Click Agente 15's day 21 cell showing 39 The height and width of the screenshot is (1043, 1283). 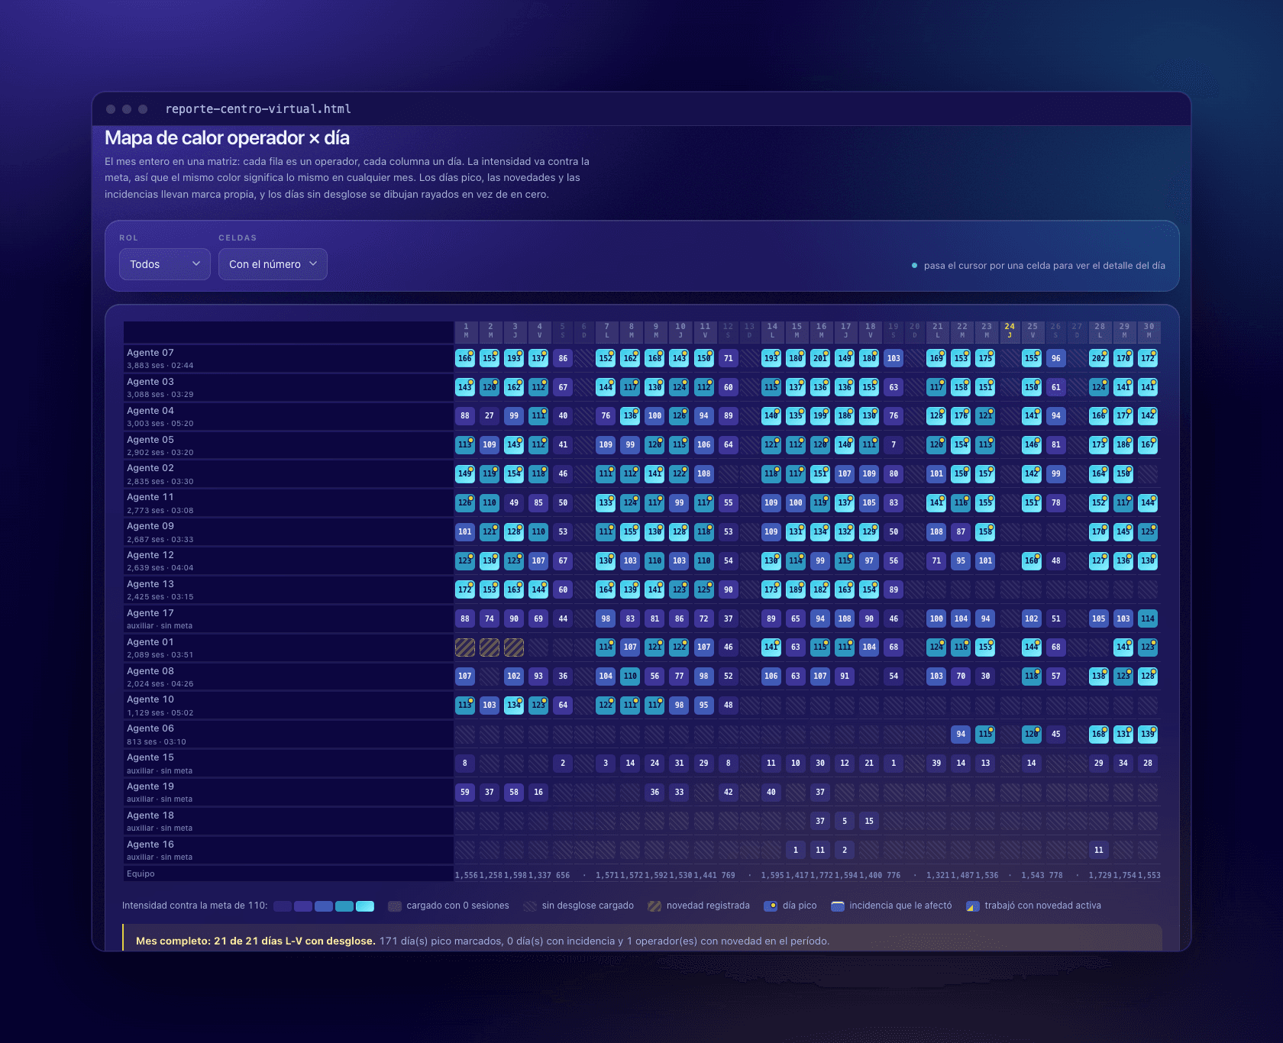click(x=936, y=763)
